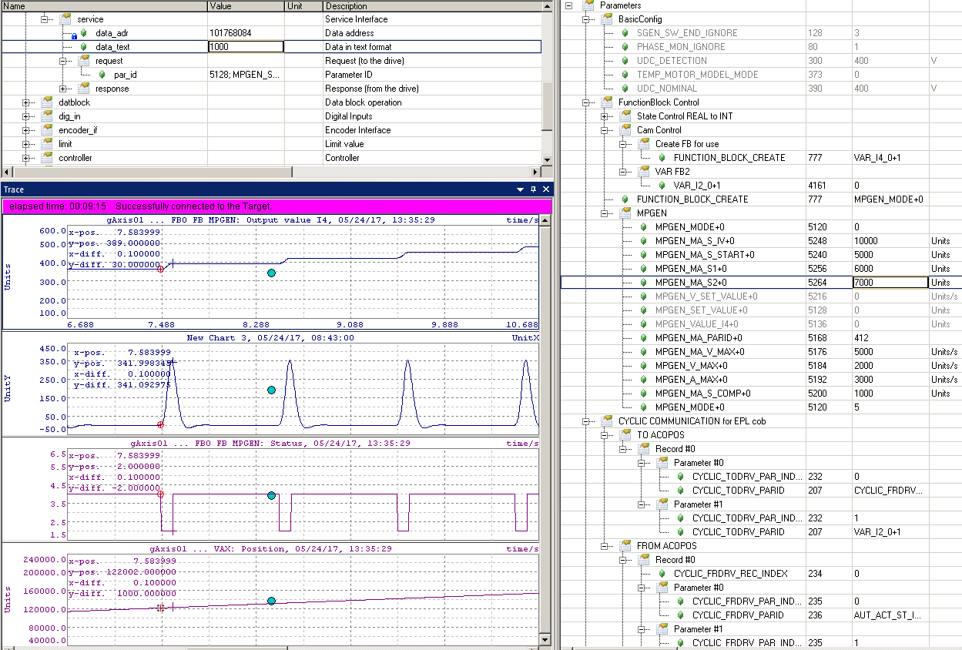
Task: Click the limit folder icon
Action: [47, 143]
